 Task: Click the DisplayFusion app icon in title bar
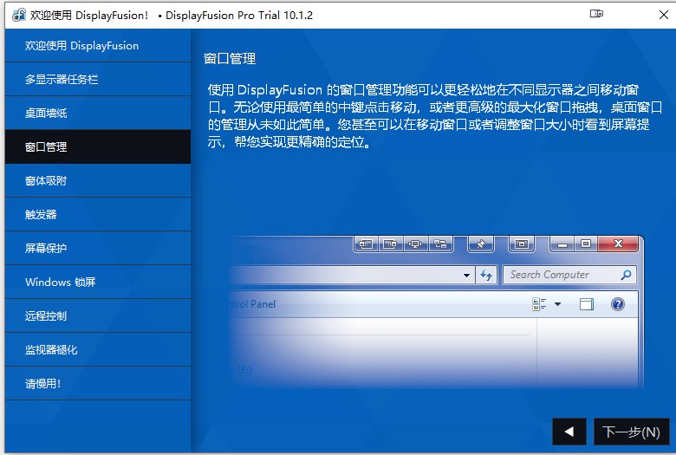point(19,15)
